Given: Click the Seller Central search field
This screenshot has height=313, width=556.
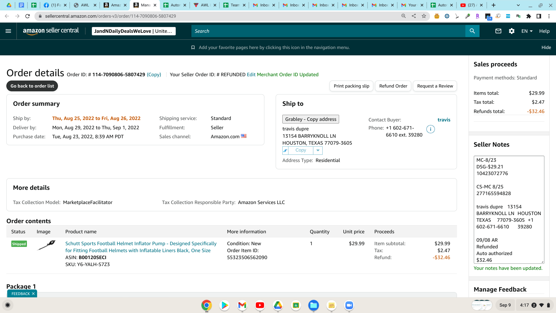Looking at the screenshot, I should [328, 31].
